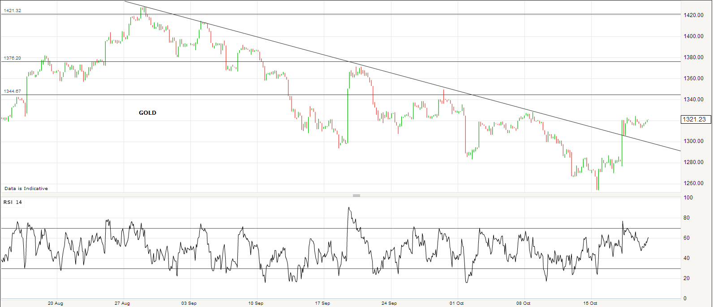Image resolution: width=713 pixels, height=307 pixels.
Task: Click the Data is Indicative notice
Action: coord(26,189)
